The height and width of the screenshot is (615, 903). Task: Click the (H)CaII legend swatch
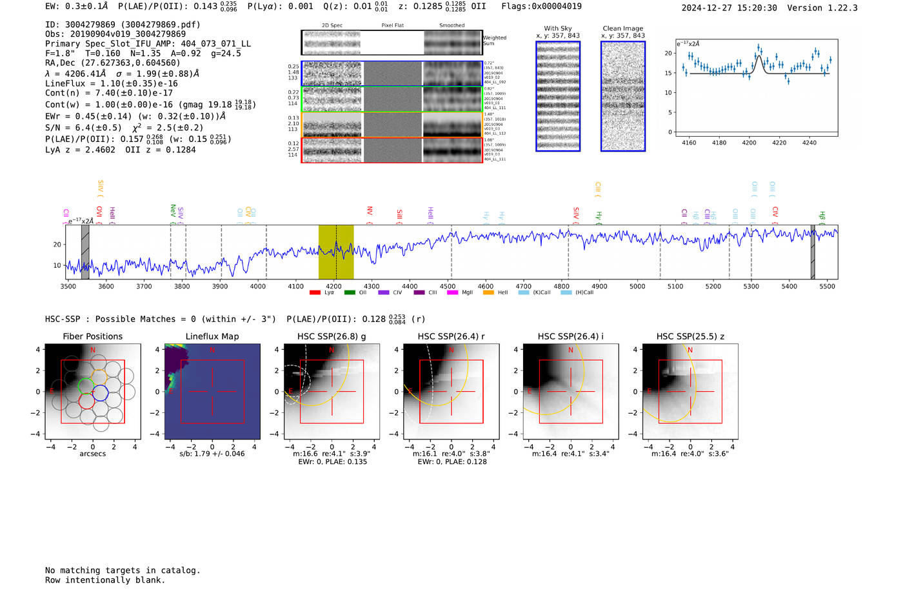point(566,293)
